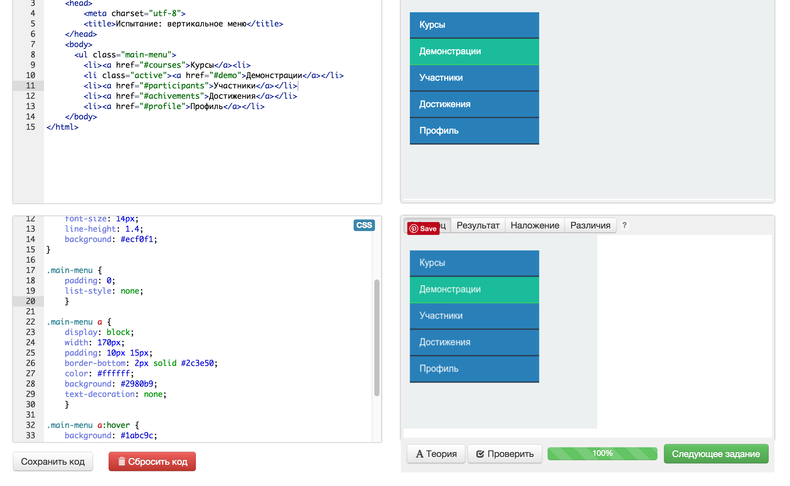
Task: Open the question mark help icon
Action: click(625, 225)
